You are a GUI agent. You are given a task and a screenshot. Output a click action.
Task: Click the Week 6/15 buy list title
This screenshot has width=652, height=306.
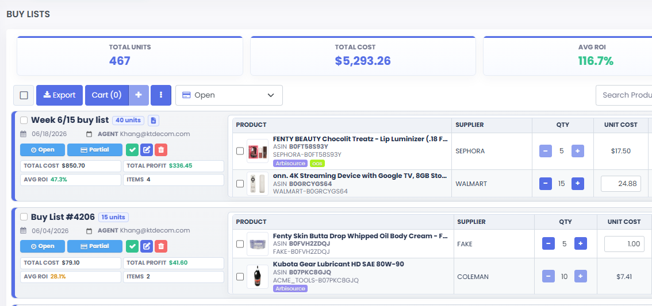[70, 120]
